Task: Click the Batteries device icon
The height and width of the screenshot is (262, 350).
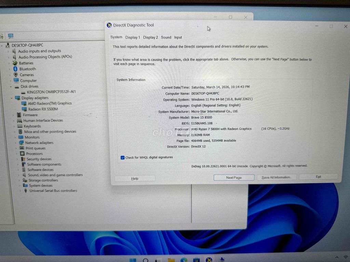Action: [x=15, y=63]
